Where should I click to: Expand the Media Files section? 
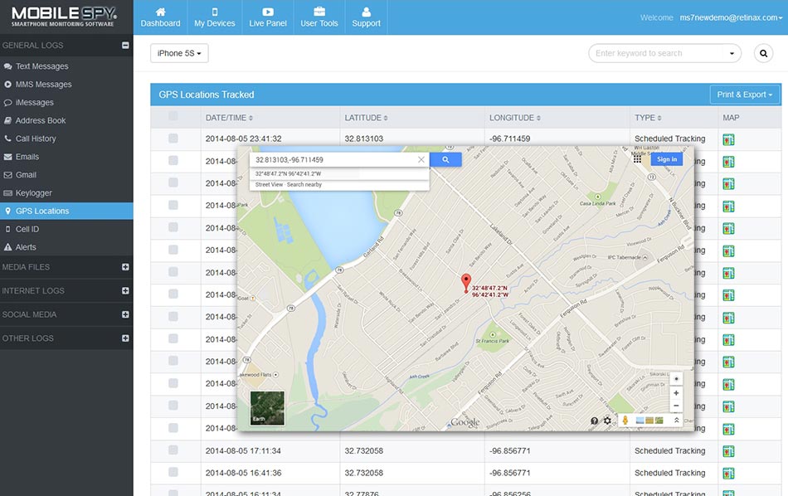pyautogui.click(x=125, y=267)
